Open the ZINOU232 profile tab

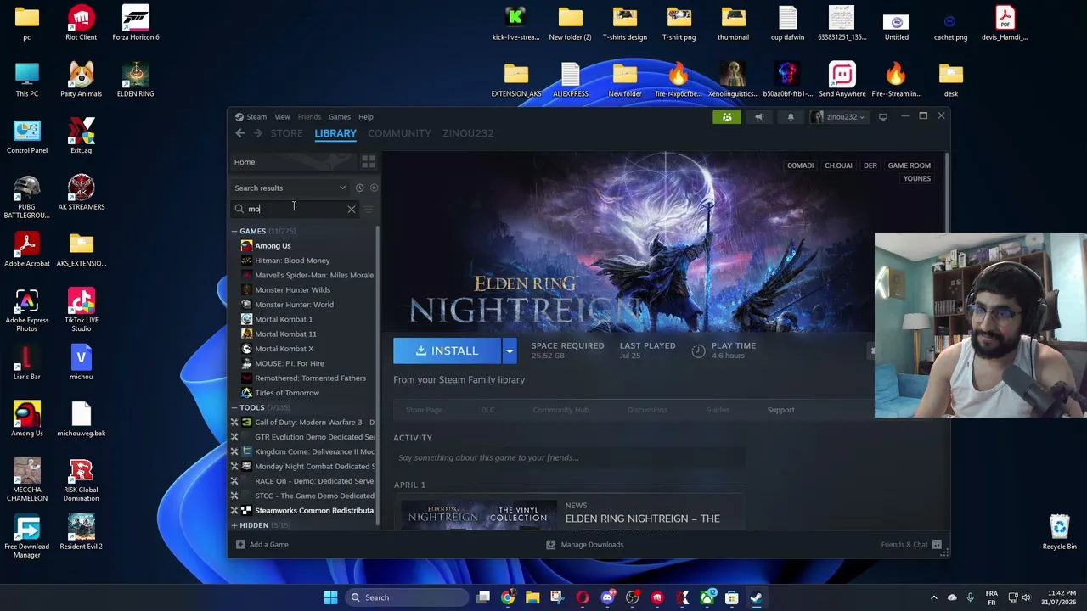pos(468,133)
